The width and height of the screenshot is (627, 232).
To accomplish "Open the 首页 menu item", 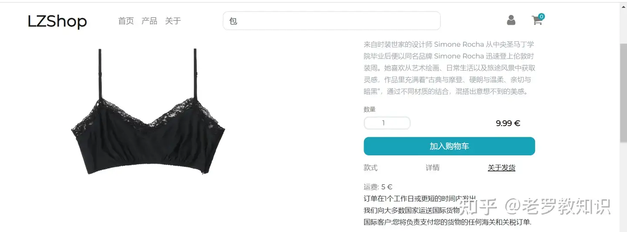I will click(126, 21).
